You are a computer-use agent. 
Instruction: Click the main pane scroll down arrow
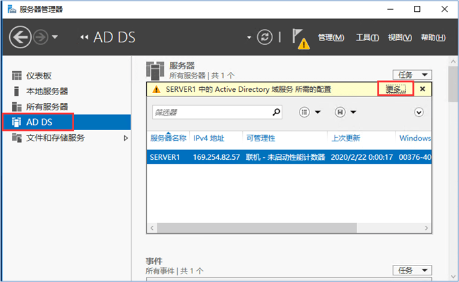tap(453, 277)
